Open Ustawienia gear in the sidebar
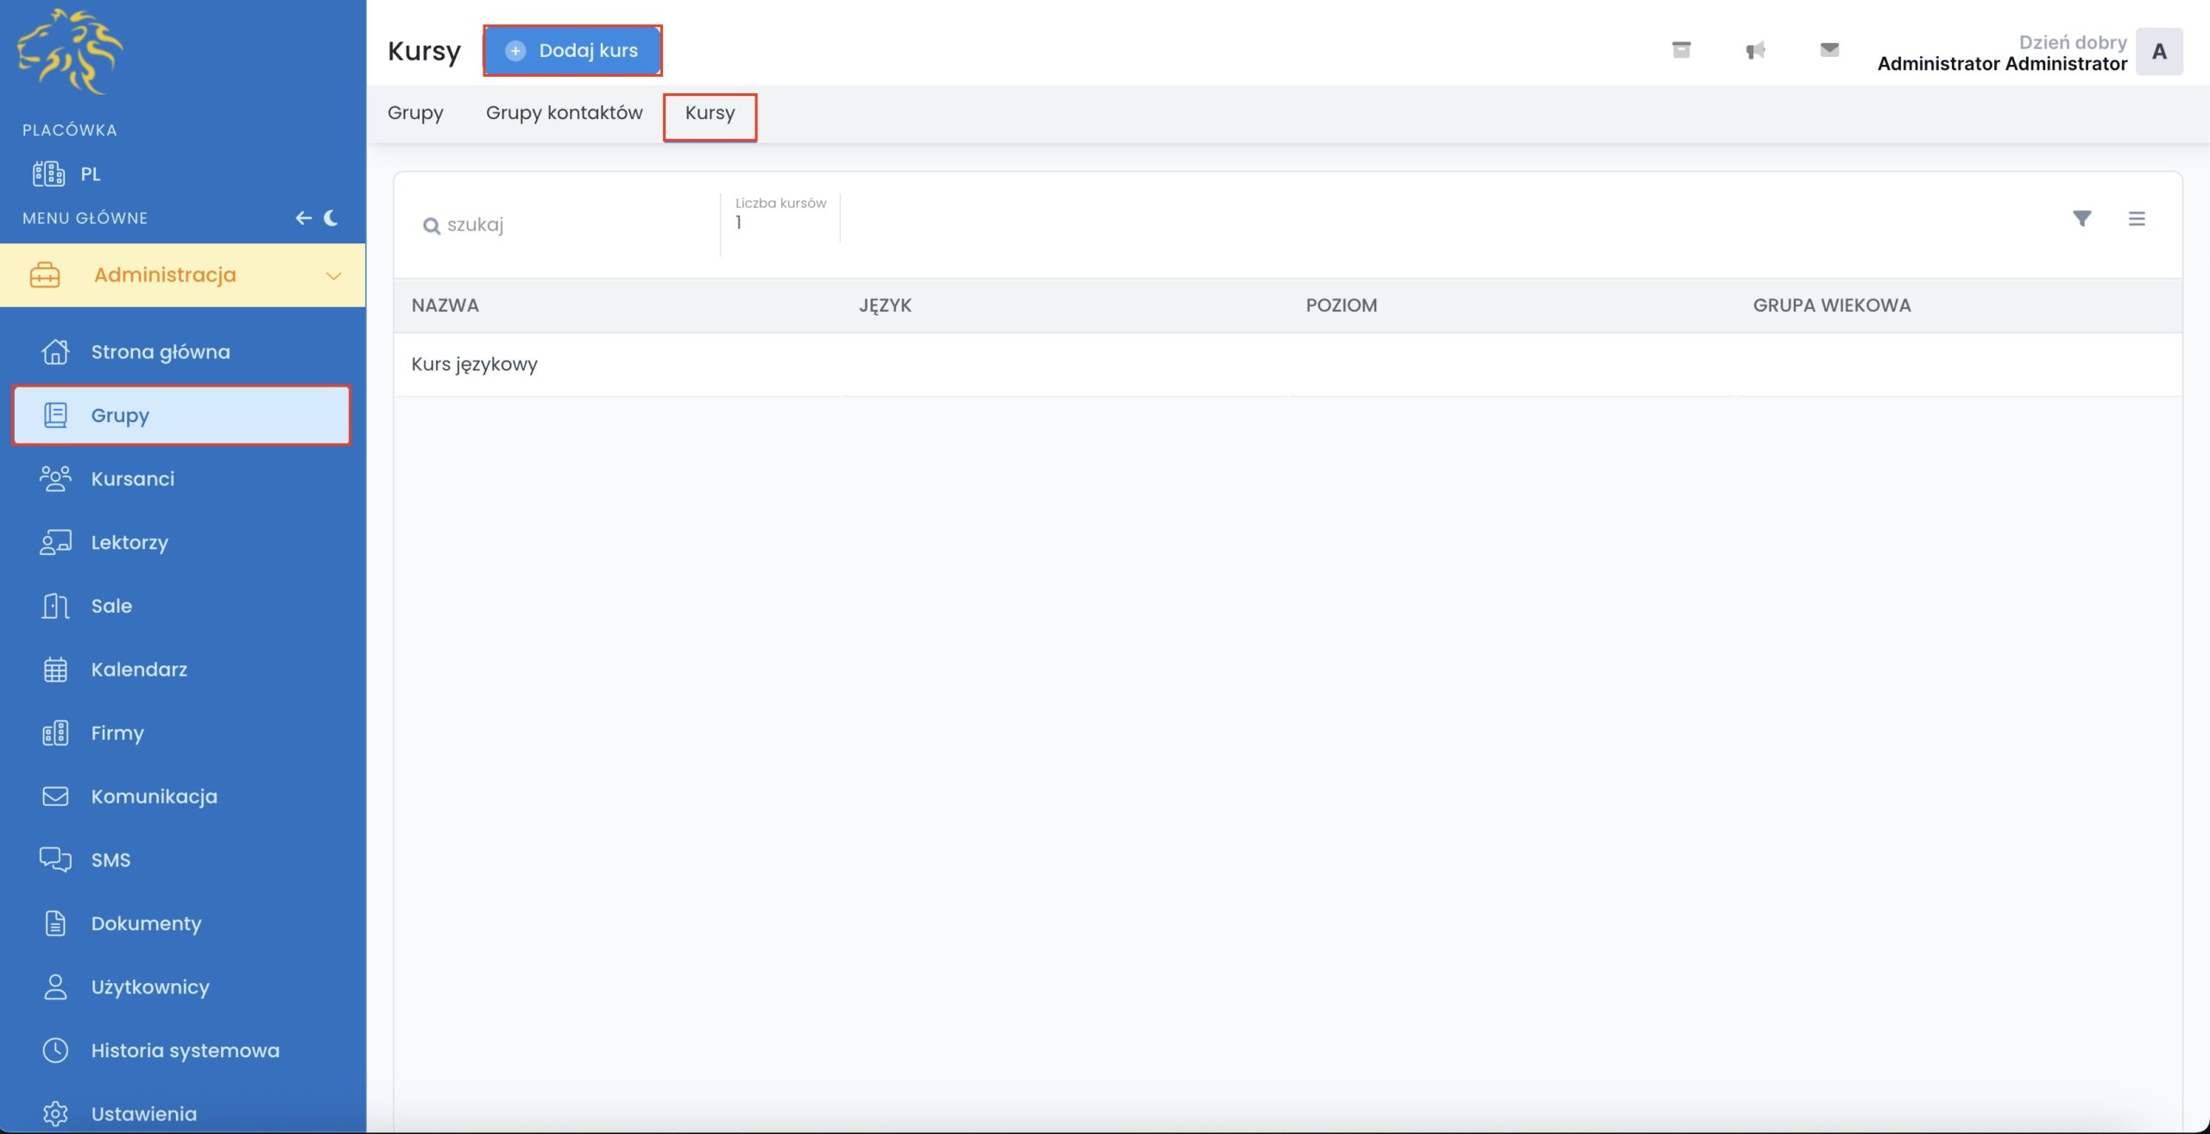 click(x=143, y=1113)
